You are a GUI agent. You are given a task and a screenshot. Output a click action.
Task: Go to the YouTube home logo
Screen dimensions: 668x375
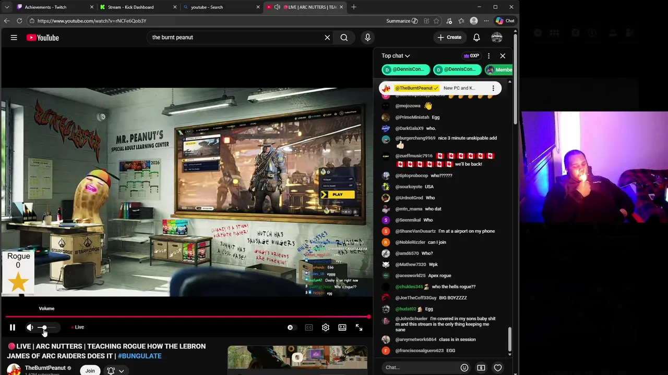click(42, 37)
